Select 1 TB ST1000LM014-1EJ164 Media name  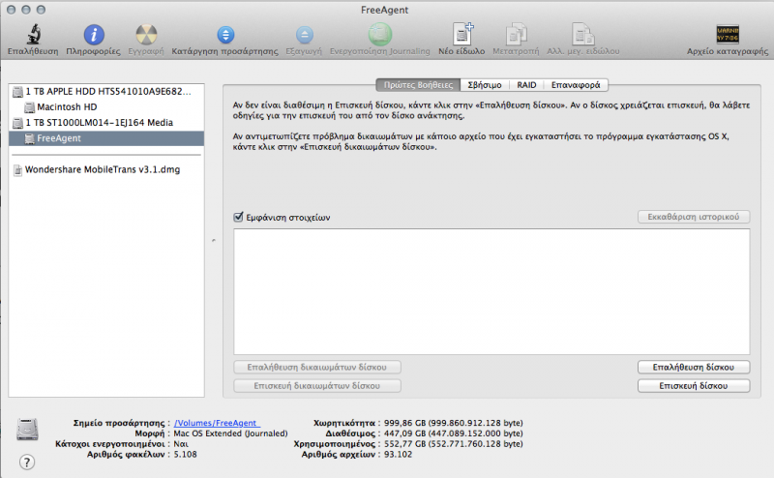100,123
